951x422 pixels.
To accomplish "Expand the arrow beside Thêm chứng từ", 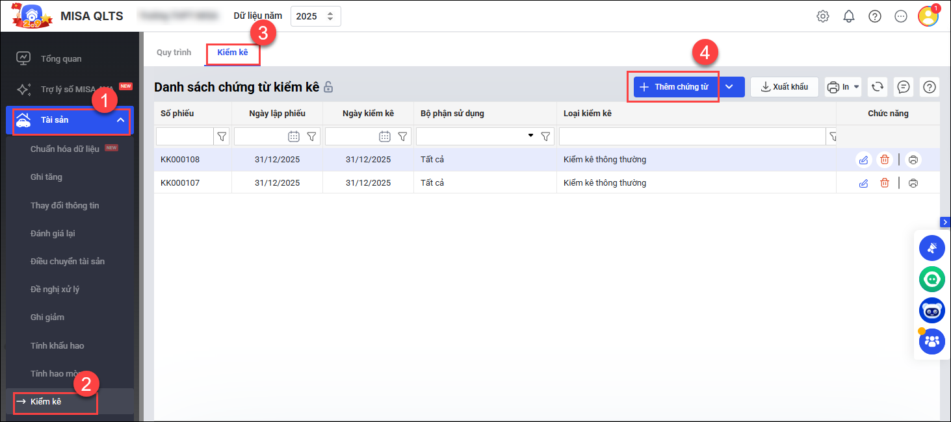I will tap(729, 87).
